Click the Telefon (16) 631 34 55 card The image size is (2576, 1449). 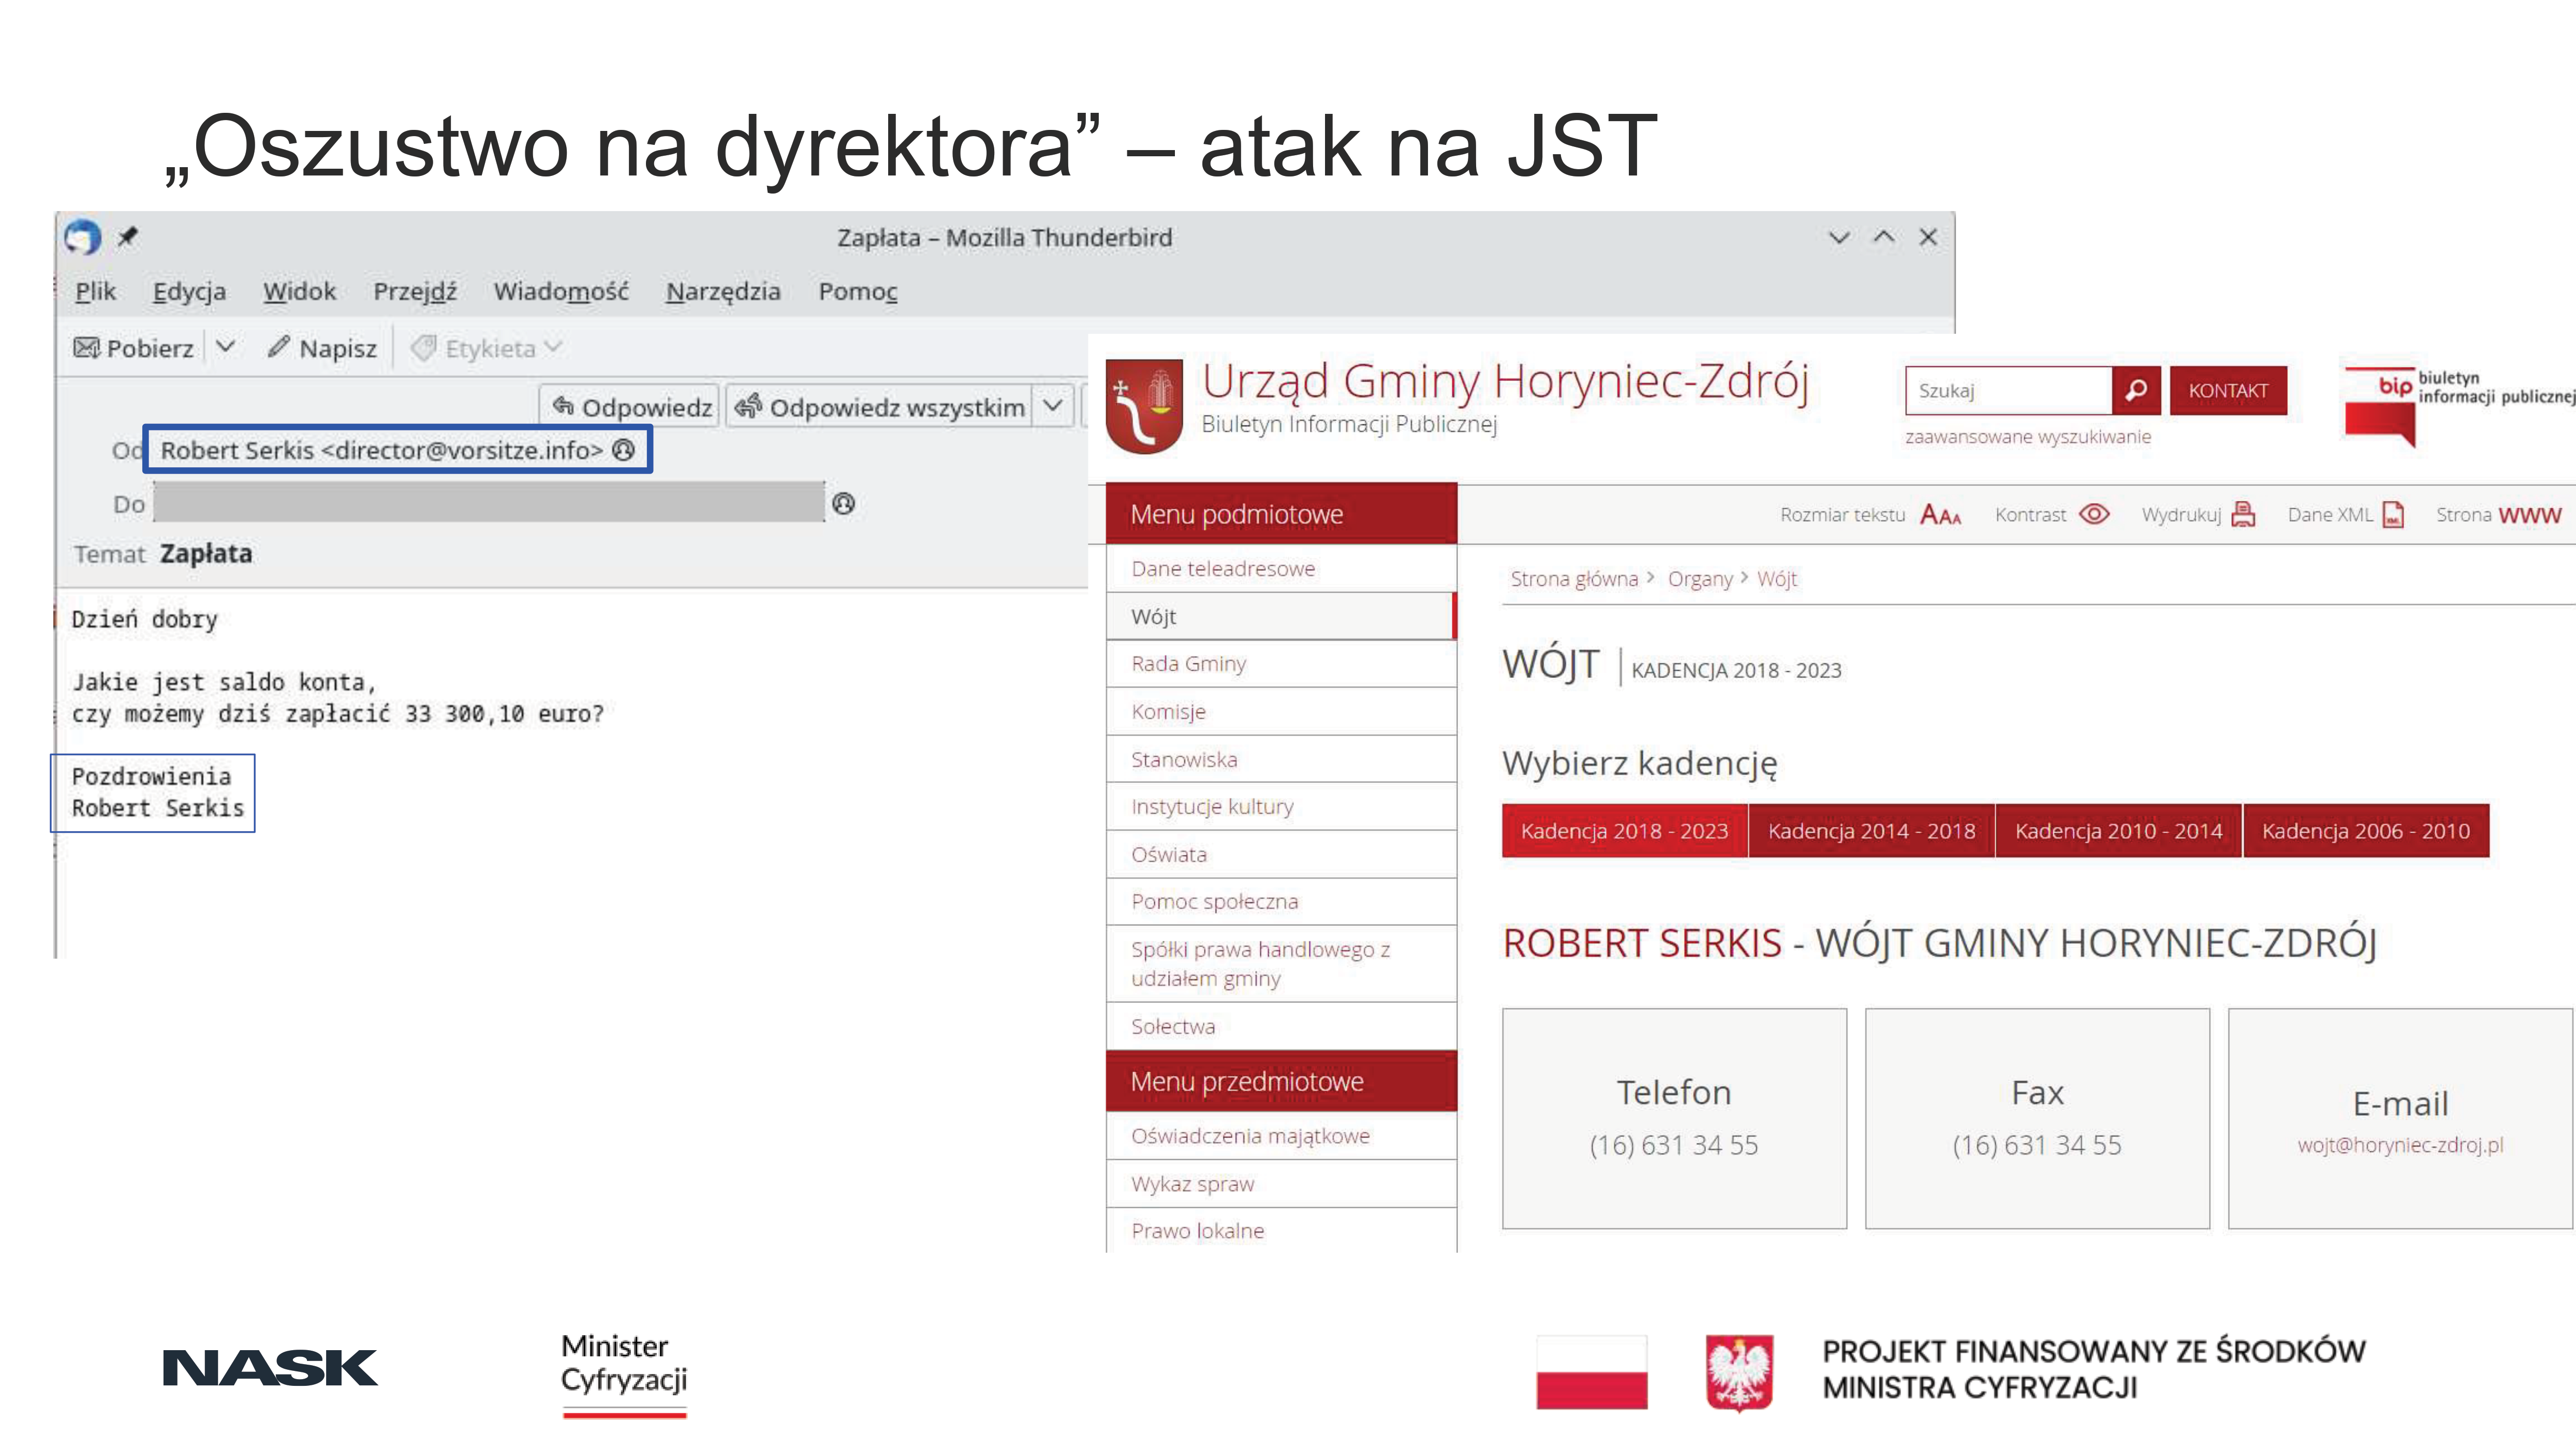click(x=1674, y=1118)
